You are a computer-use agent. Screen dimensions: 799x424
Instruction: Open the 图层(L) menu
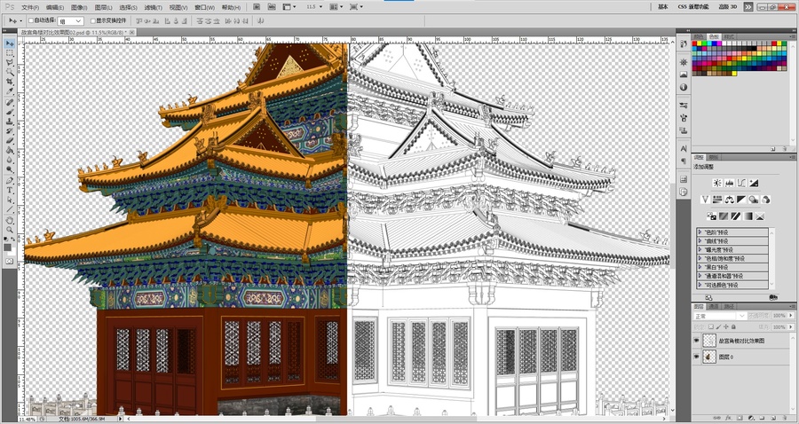(x=104, y=7)
